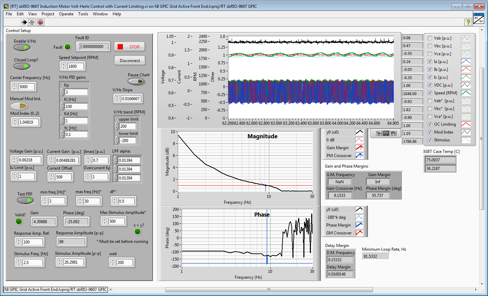Select the graph palette zoom magnifier tool
This screenshot has height=296, width=488.
[386, 133]
